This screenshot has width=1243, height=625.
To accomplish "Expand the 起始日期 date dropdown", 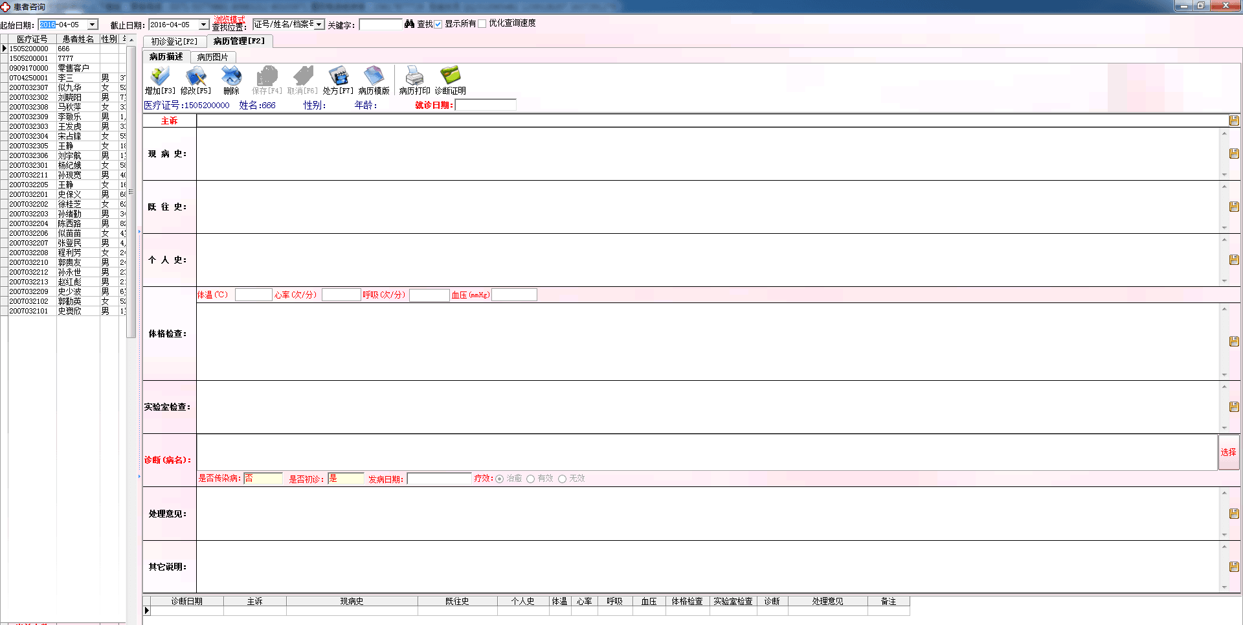I will pyautogui.click(x=93, y=25).
